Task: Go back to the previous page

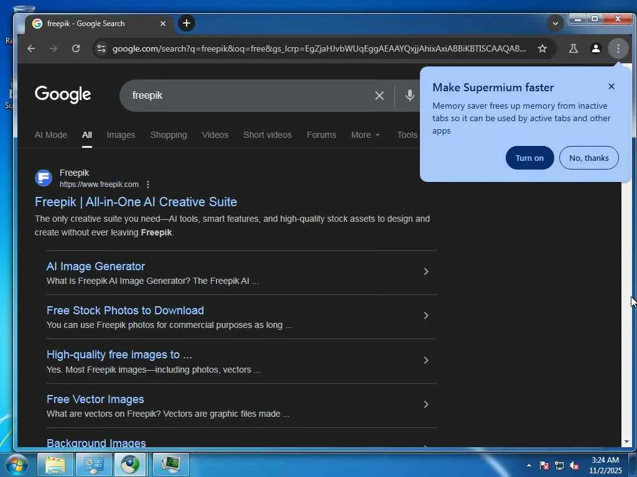Action: [x=31, y=48]
